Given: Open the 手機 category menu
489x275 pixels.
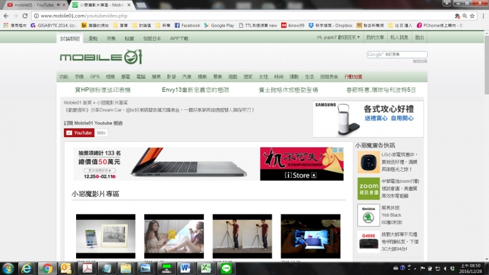Looking at the screenshot, I should tap(79, 77).
